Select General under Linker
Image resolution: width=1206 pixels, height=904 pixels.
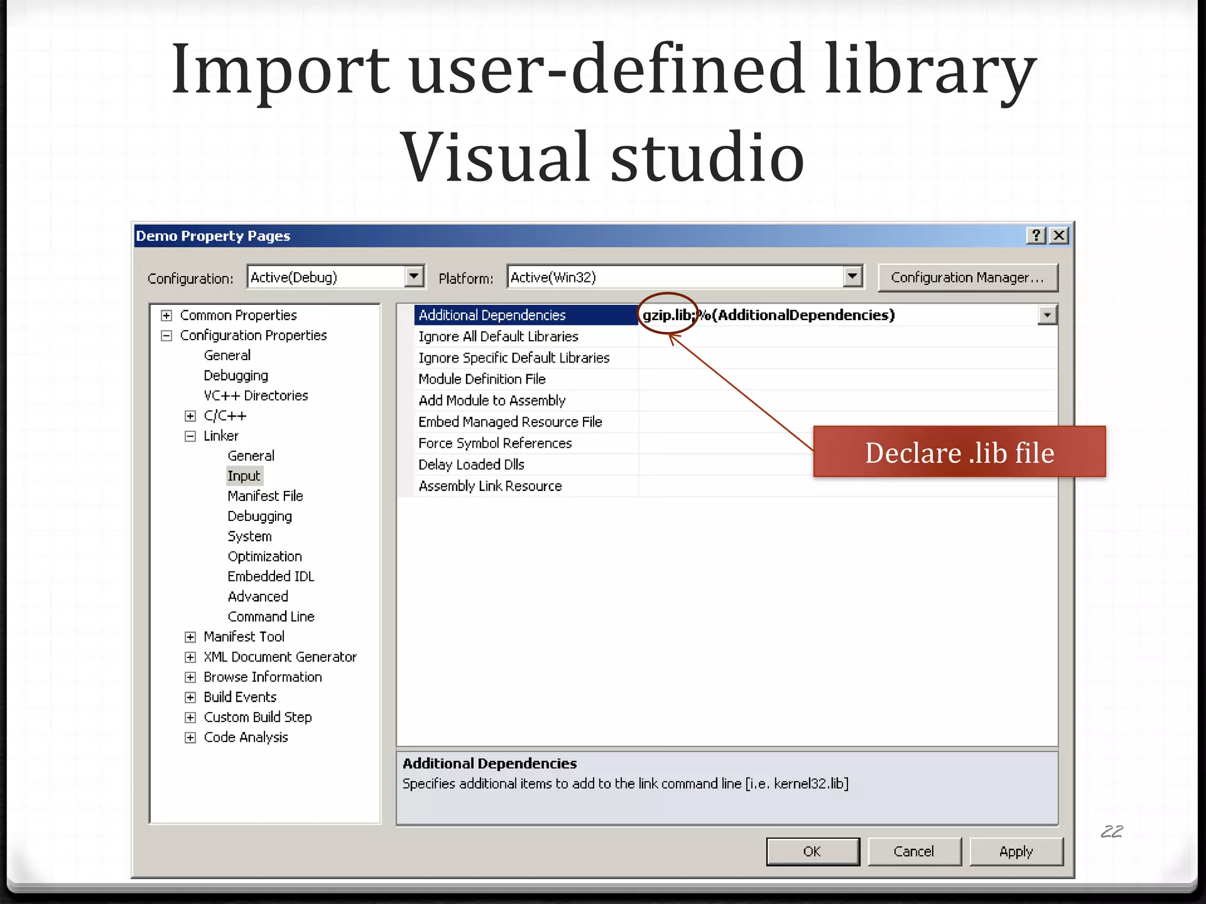point(251,456)
